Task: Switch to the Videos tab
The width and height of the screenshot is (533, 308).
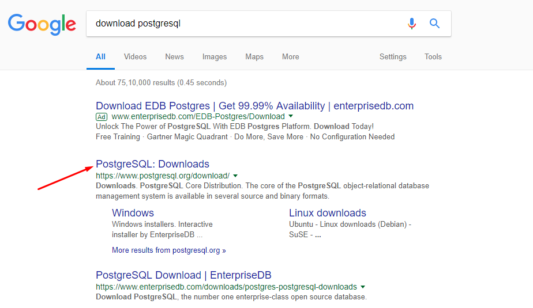Action: click(x=135, y=57)
